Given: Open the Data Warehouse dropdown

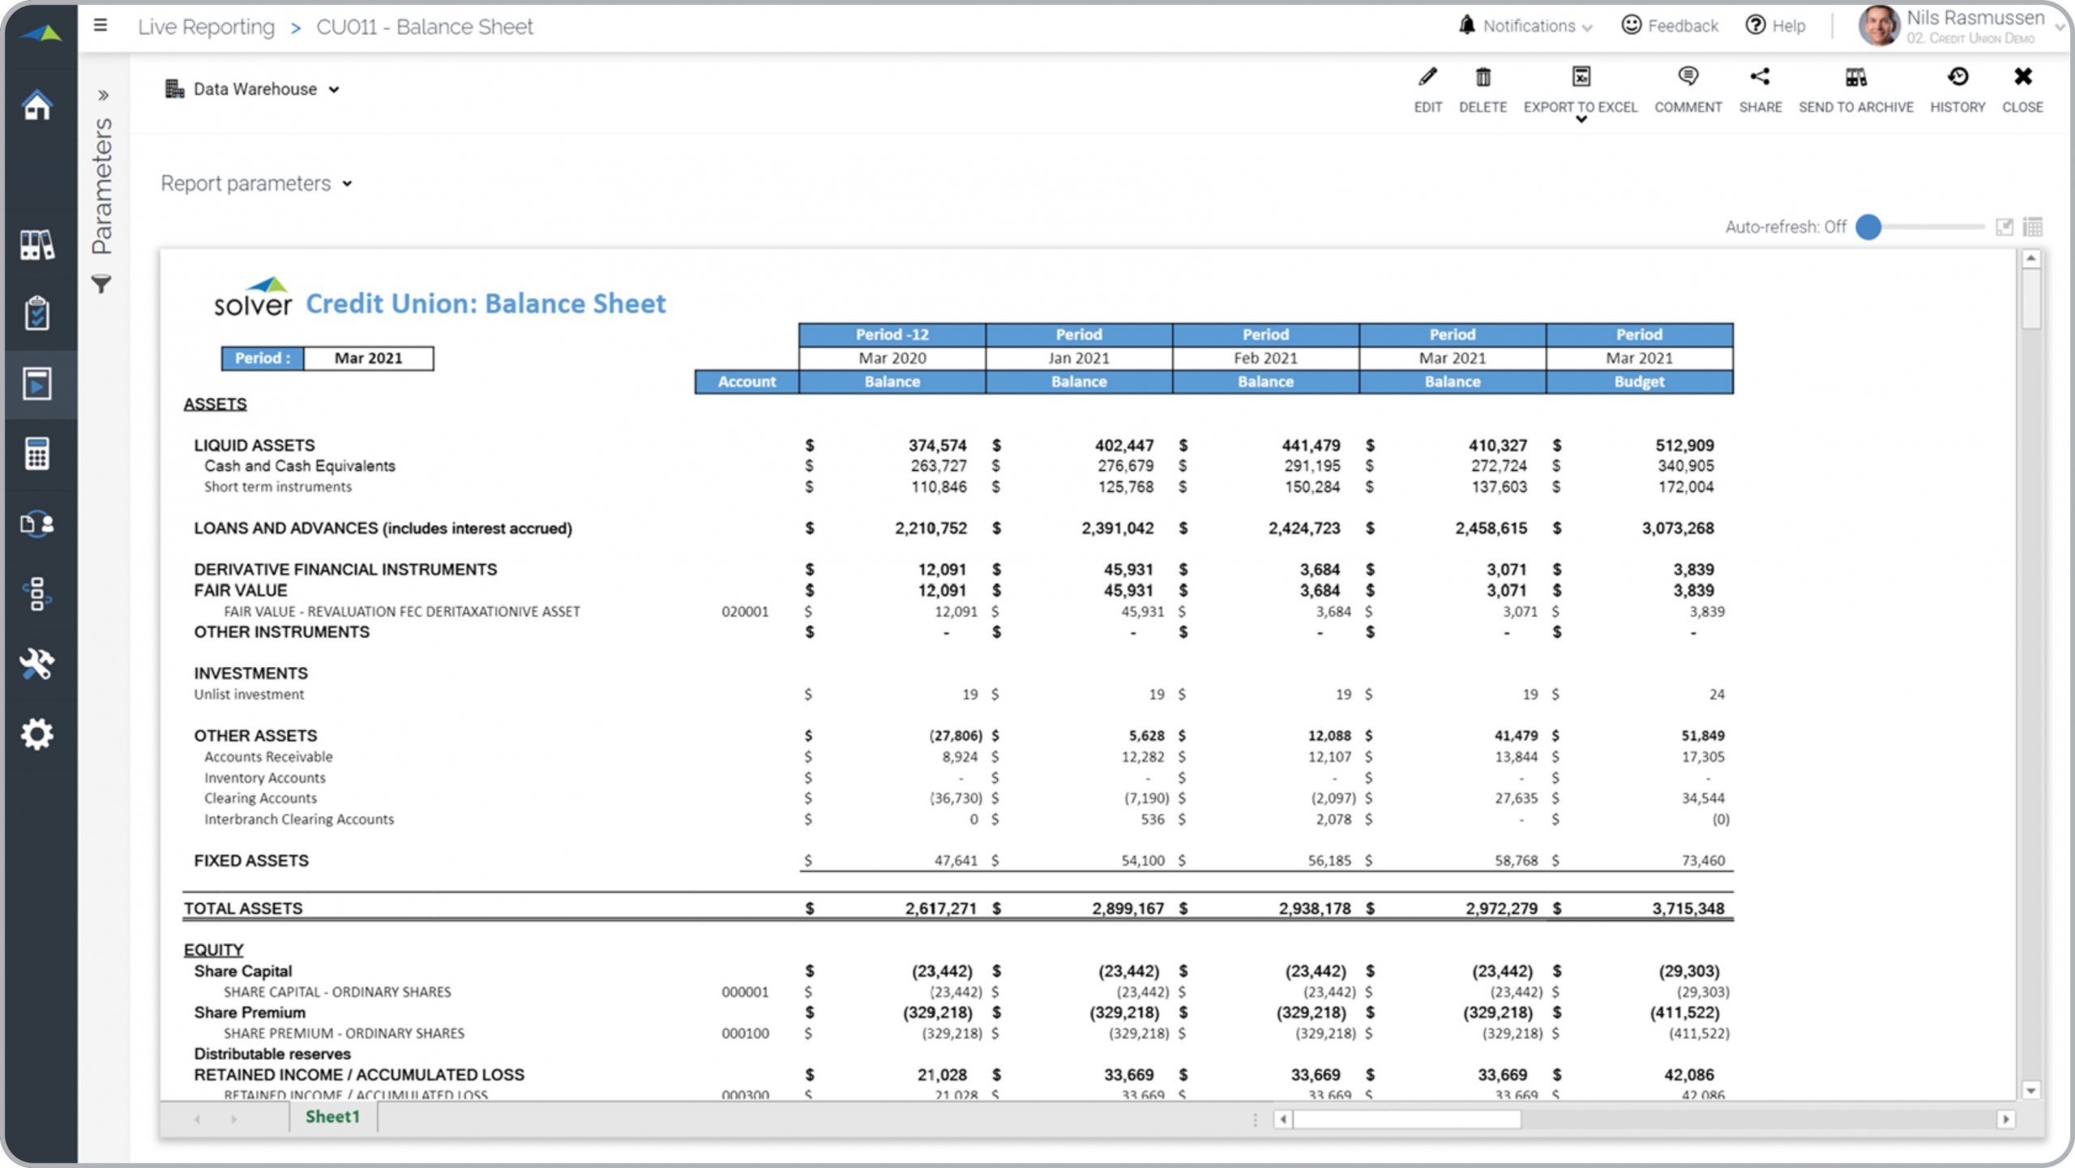Looking at the screenshot, I should (x=253, y=89).
